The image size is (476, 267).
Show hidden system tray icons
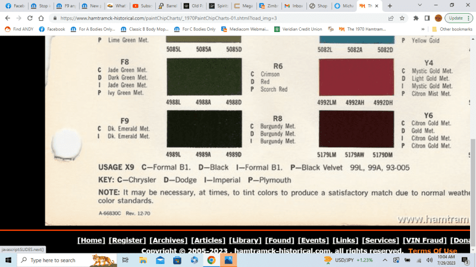(x=384, y=260)
